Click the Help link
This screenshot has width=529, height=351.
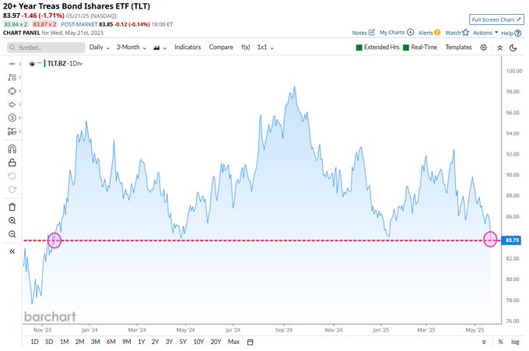(507, 33)
